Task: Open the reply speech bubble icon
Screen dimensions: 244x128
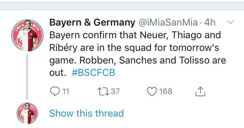Action: click(55, 91)
